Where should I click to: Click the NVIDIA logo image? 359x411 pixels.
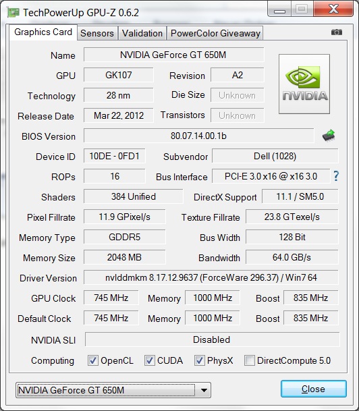[x=304, y=84]
